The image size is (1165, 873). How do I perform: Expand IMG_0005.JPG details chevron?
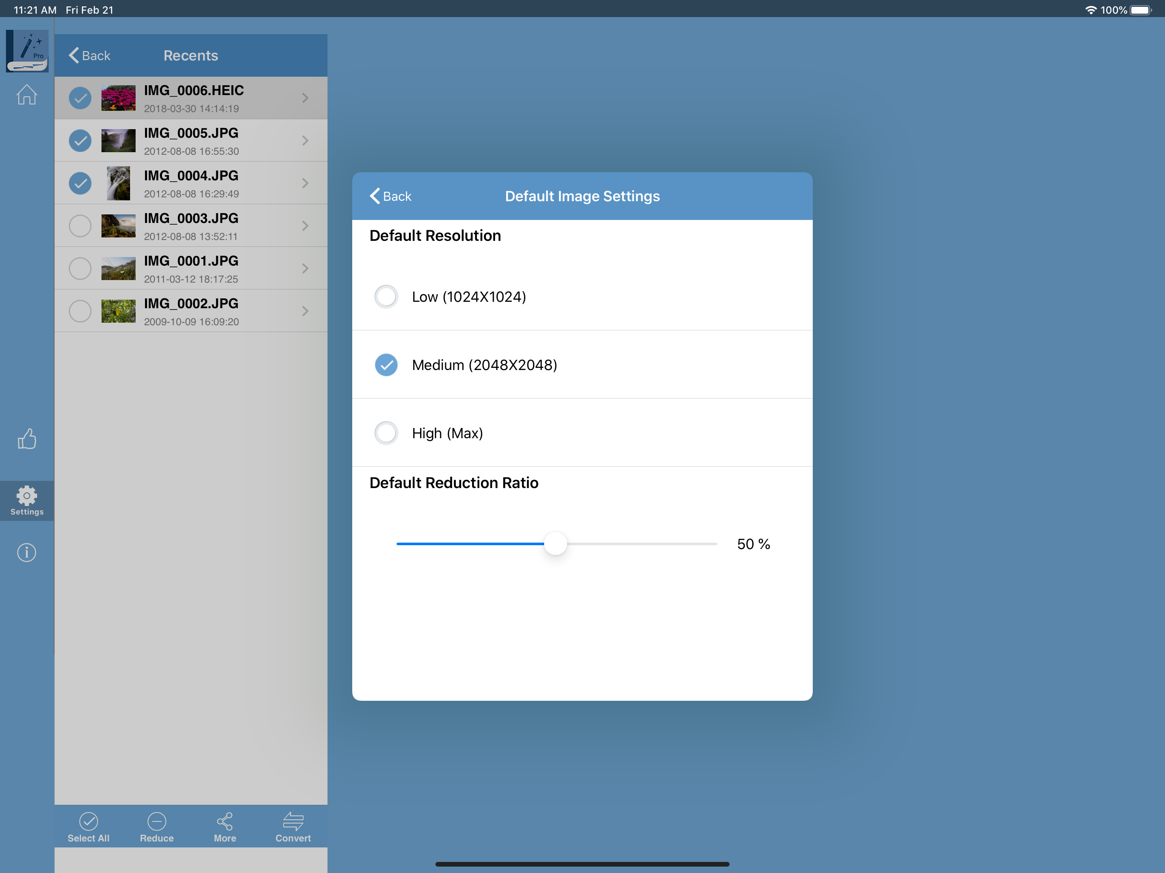point(305,141)
